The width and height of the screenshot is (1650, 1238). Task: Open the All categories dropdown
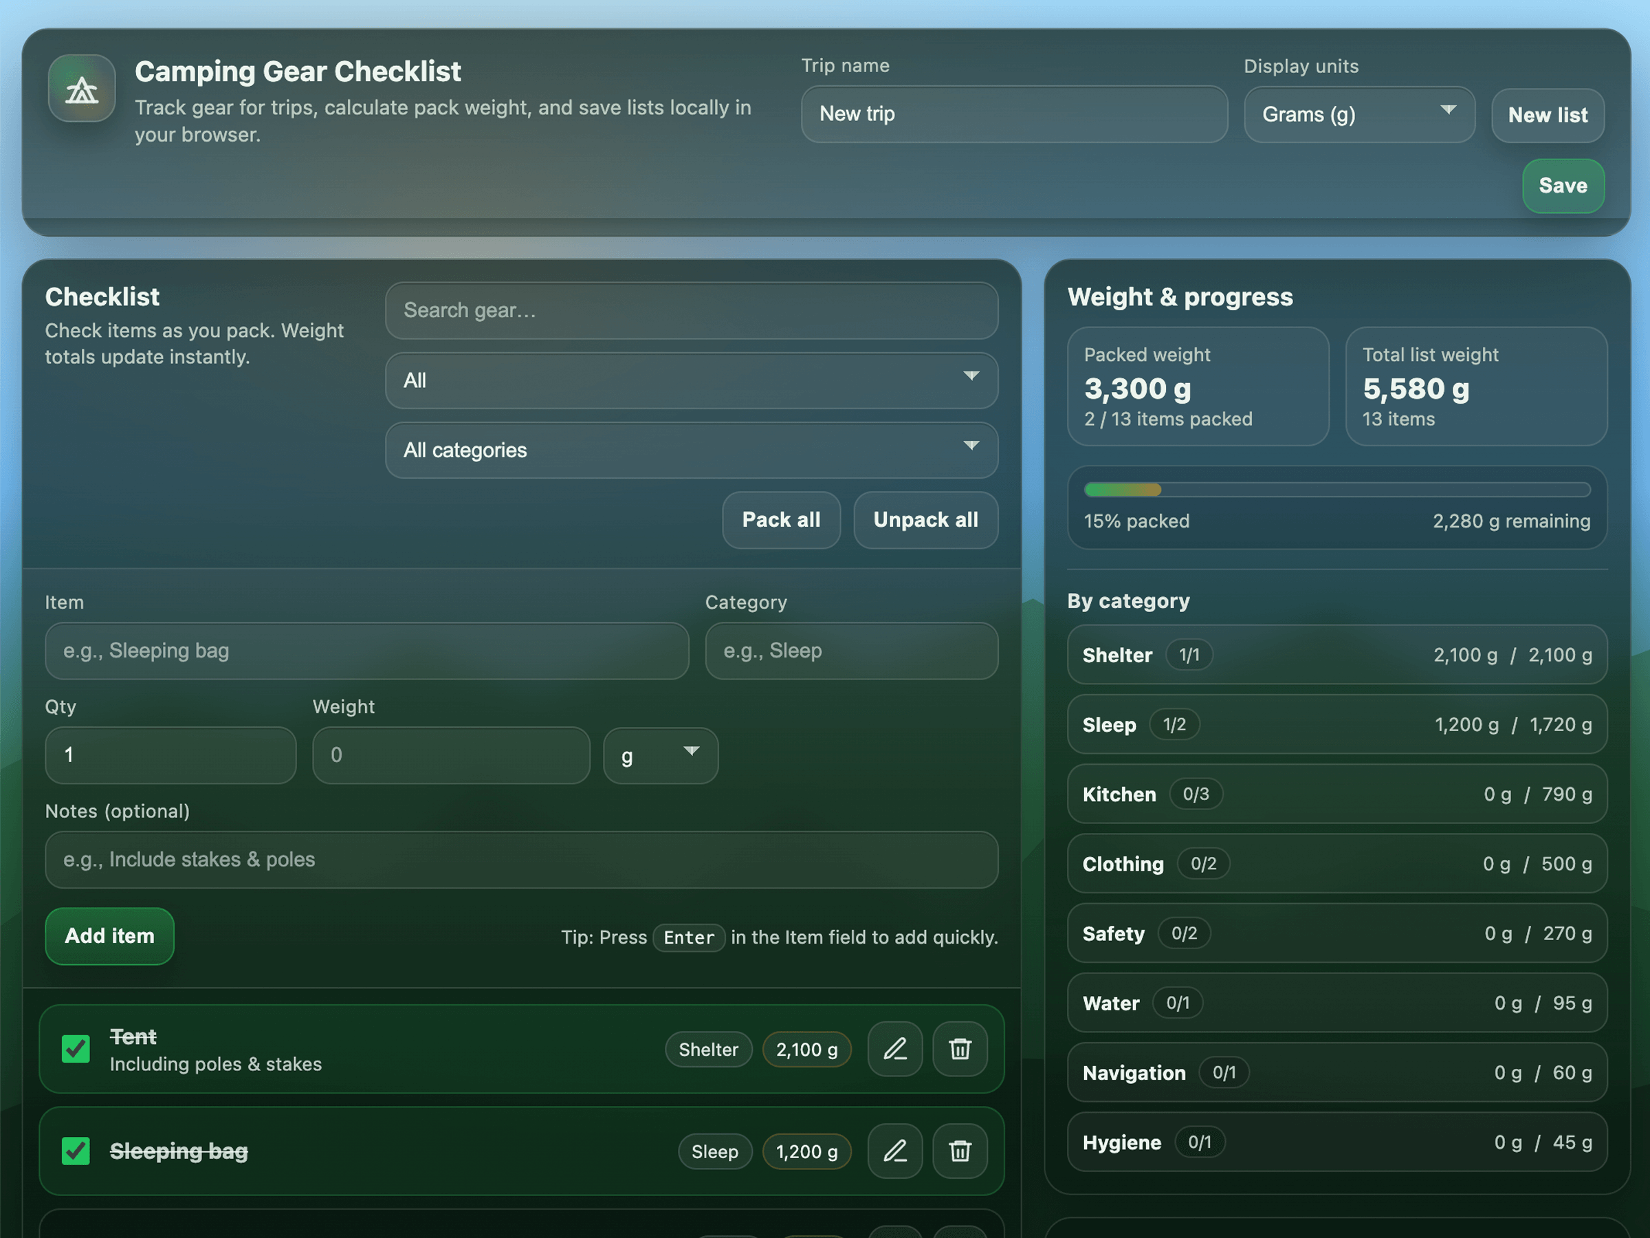pos(692,450)
